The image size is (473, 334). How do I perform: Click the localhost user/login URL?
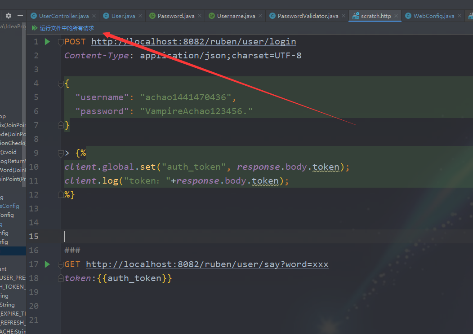click(x=193, y=42)
